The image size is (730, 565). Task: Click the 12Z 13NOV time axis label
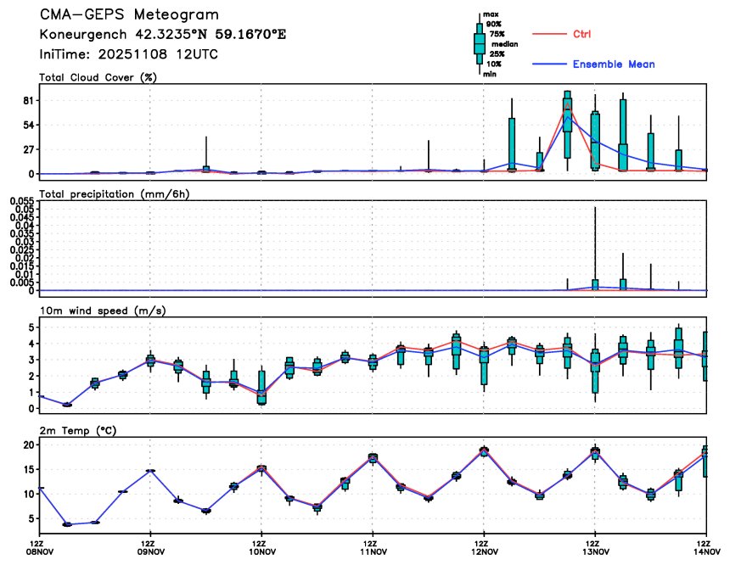pyautogui.click(x=595, y=547)
